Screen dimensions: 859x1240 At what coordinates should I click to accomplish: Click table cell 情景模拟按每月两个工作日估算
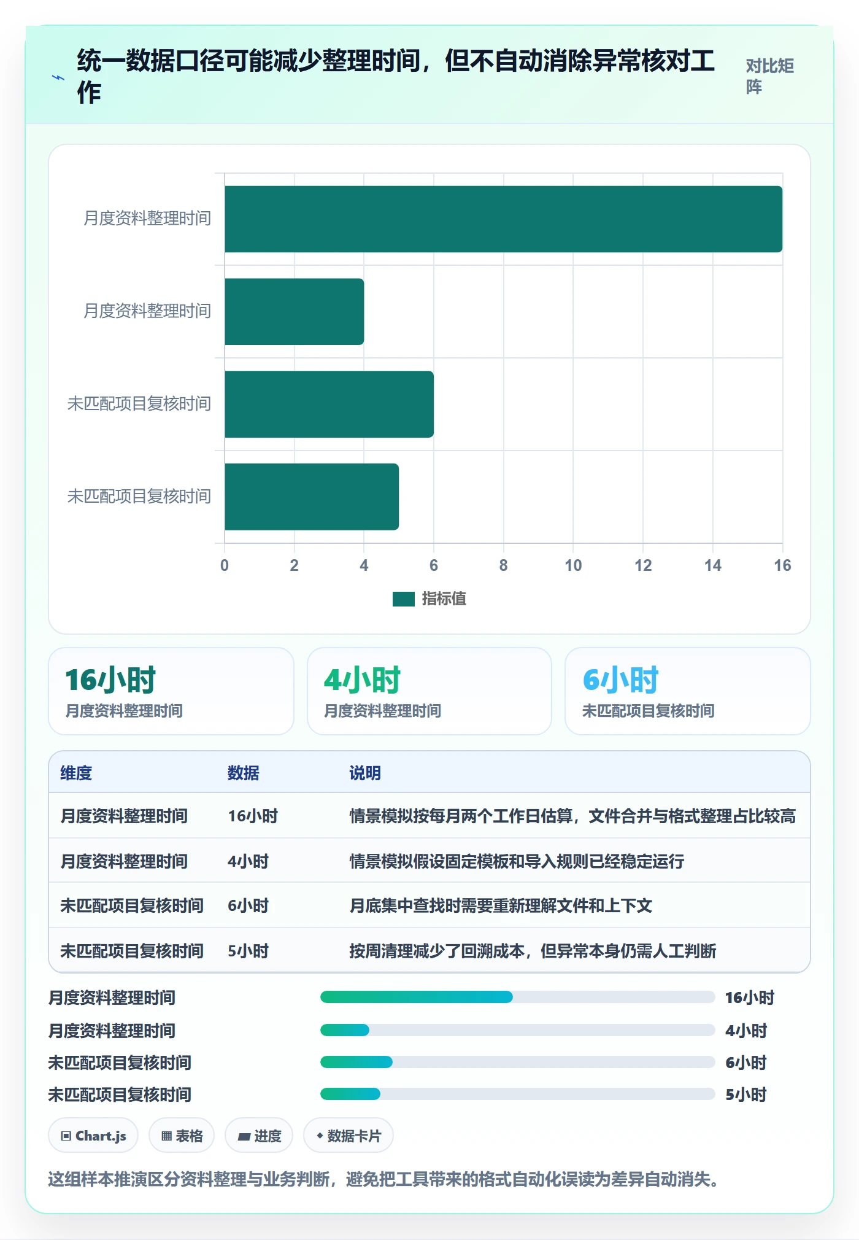click(572, 816)
